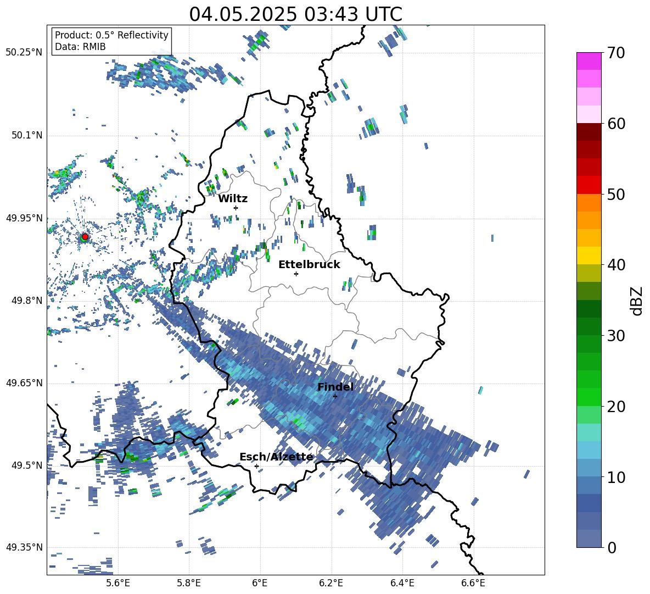Click the 6.6°E longitude label

click(473, 583)
